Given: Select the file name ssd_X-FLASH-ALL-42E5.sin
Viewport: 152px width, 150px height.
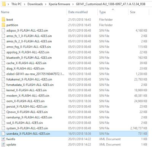Looking at the screenshot, I should [x=25, y=123].
